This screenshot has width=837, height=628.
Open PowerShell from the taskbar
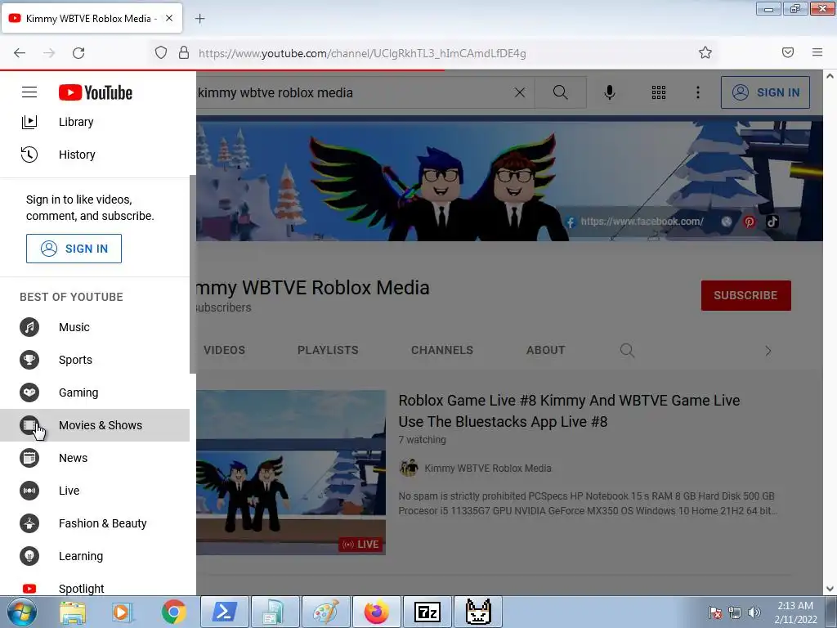224,612
